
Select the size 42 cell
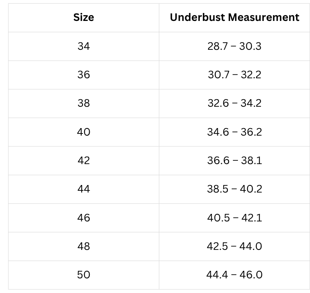pyautogui.click(x=84, y=161)
